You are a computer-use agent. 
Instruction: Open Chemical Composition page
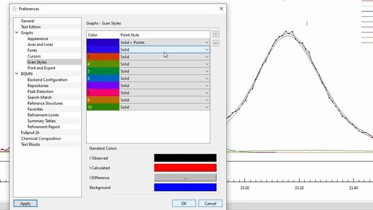[x=41, y=139]
